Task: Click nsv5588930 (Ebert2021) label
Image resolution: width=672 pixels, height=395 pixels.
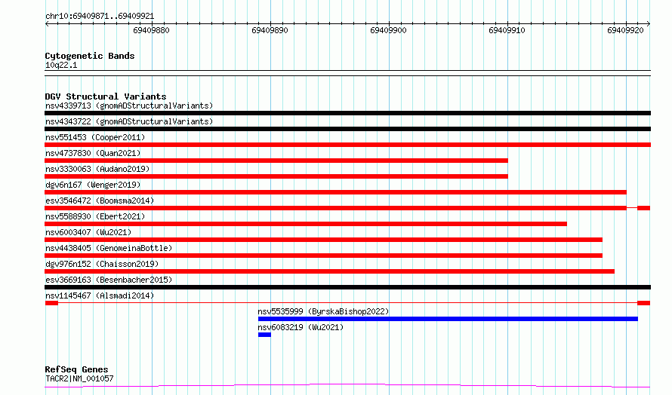Action: coord(95,216)
